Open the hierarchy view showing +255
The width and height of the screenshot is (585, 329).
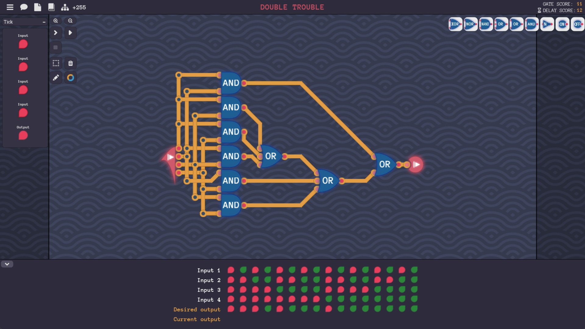coord(65,7)
